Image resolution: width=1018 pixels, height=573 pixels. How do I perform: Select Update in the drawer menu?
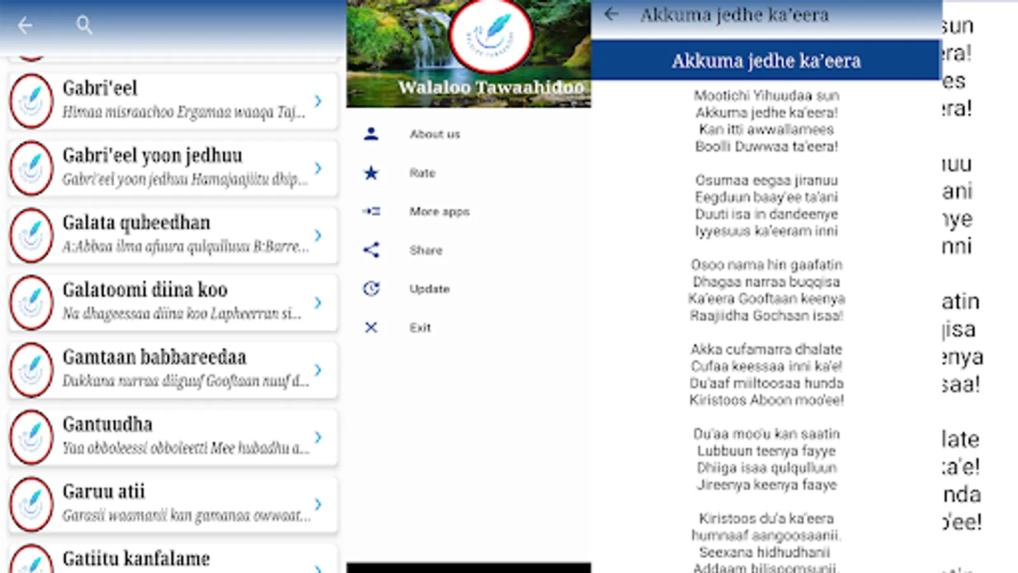tap(429, 289)
